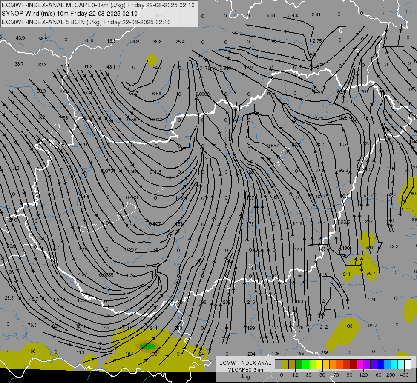Click the legend scale label 30
This screenshot has width=417, height=383.
(309, 375)
